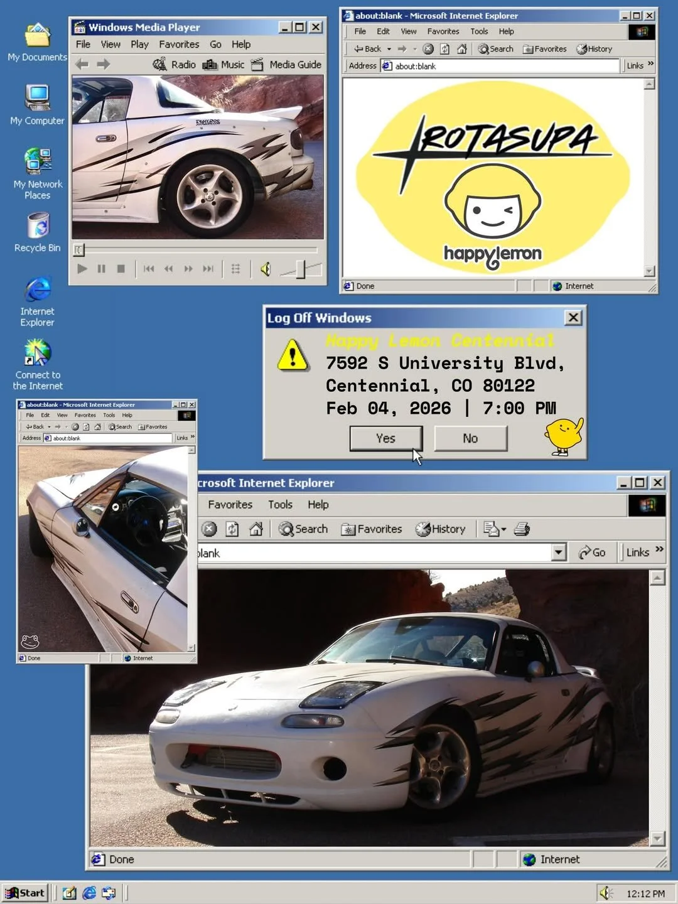
Task: Click the Media Player seek bar handle
Action: (x=78, y=250)
